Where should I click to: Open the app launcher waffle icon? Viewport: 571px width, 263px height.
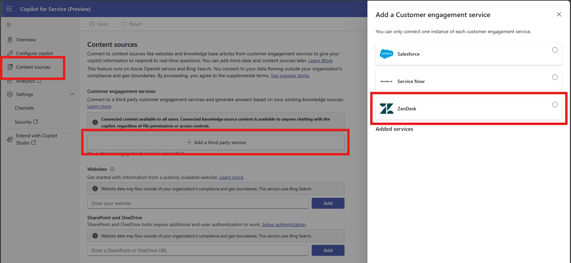(x=9, y=9)
